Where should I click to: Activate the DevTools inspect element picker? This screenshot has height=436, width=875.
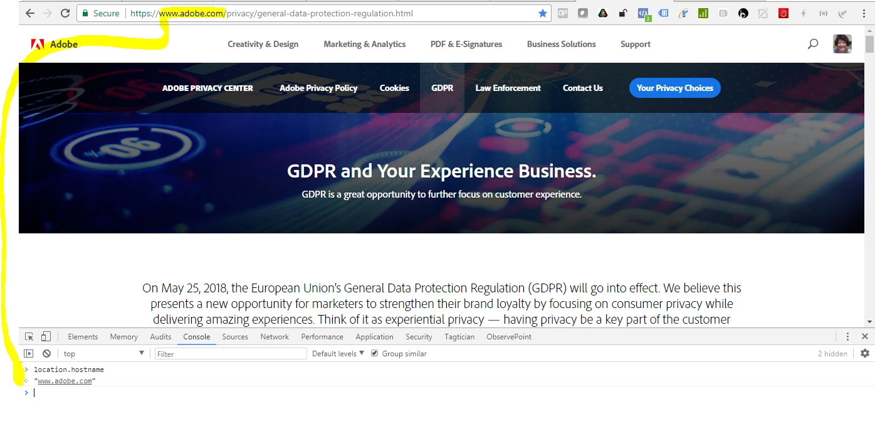point(29,337)
